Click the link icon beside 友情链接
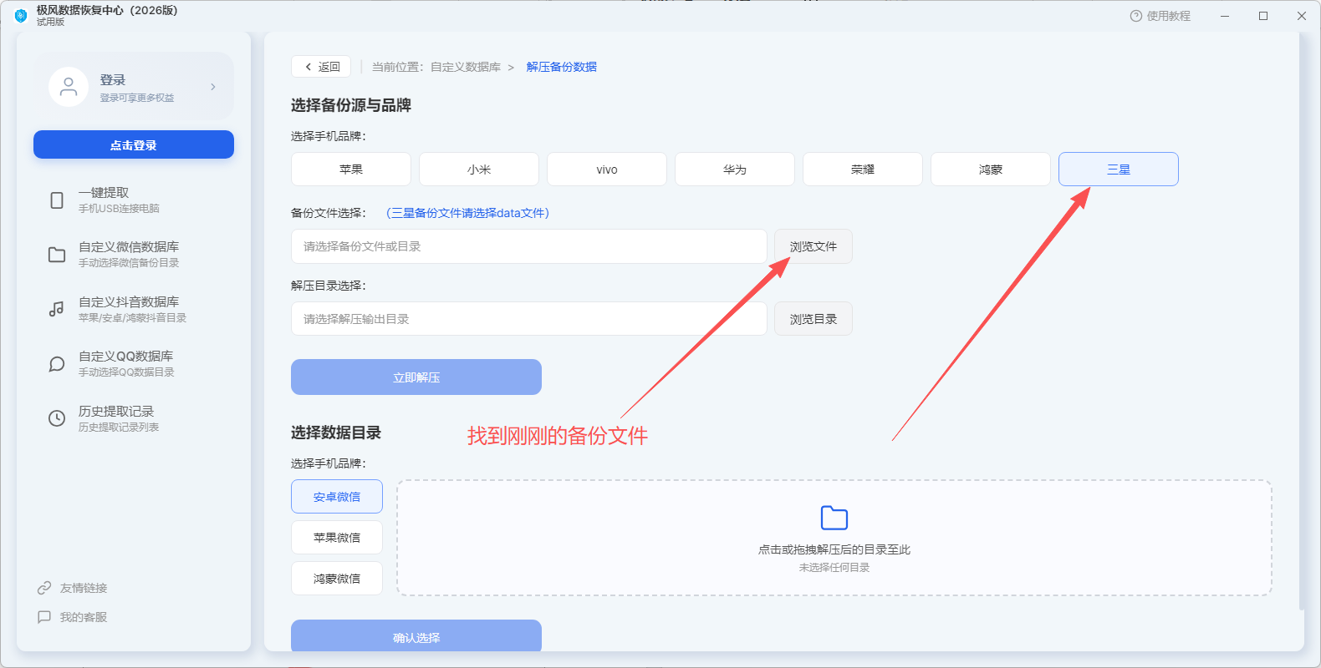Viewport: 1321px width, 668px height. (x=44, y=588)
